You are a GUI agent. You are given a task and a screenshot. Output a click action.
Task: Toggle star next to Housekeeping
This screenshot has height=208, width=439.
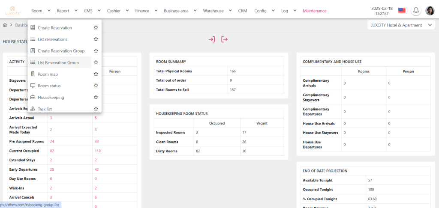coord(96,97)
